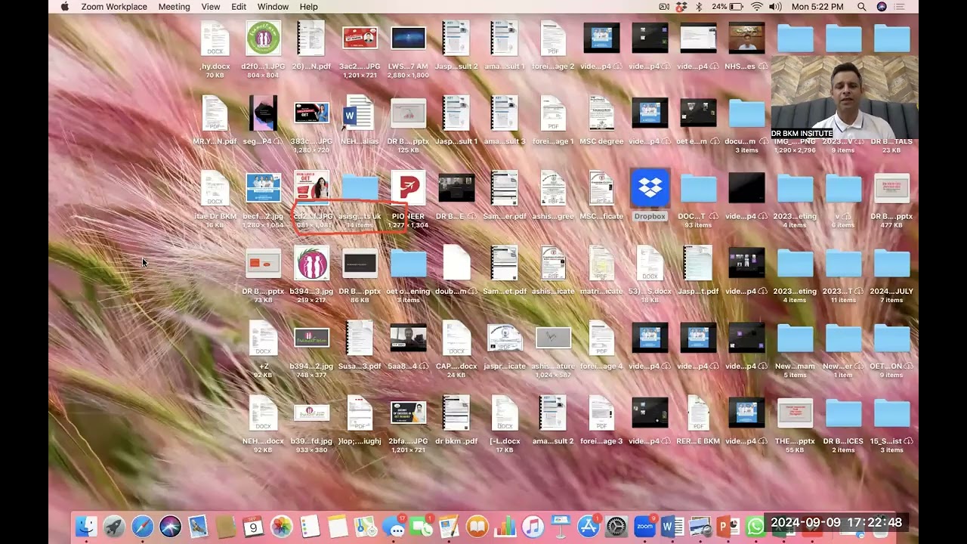Image resolution: width=967 pixels, height=544 pixels.
Task: Open Launchpad in the Dock
Action: click(x=114, y=527)
